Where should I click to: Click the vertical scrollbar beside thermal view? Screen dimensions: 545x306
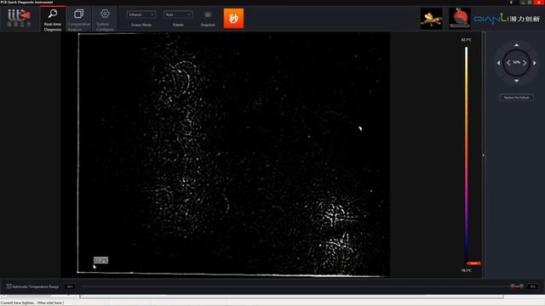483,155
